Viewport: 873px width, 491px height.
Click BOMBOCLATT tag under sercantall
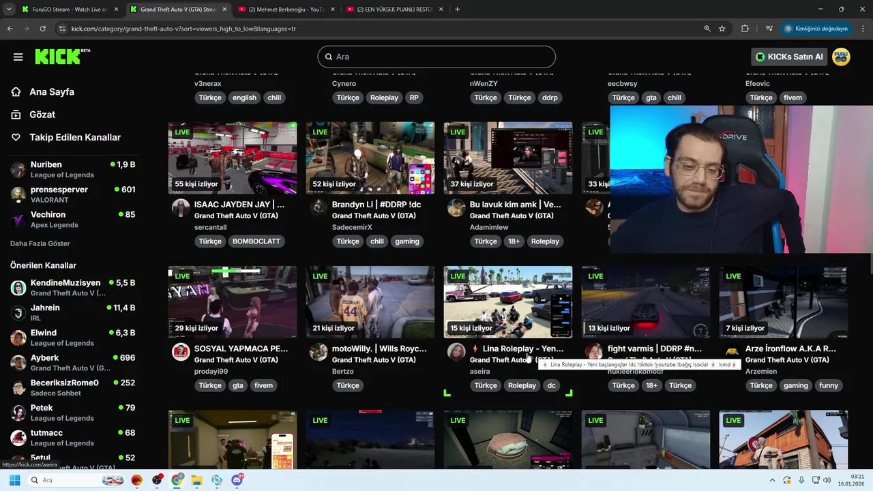tap(256, 241)
